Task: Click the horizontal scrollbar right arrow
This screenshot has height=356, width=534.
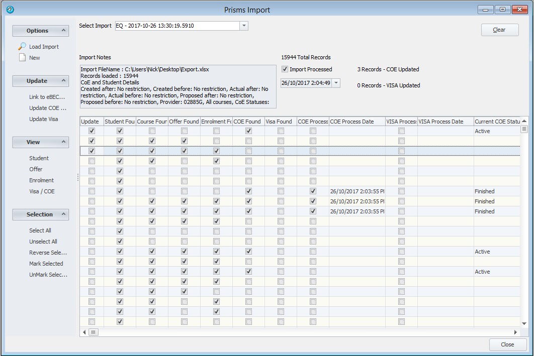Action: [515, 332]
